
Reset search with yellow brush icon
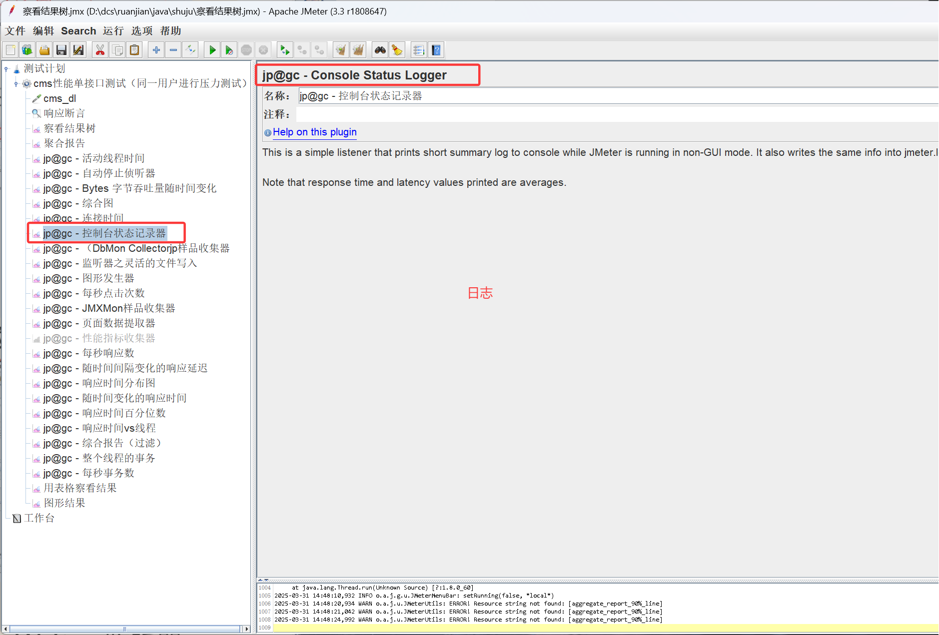point(397,50)
